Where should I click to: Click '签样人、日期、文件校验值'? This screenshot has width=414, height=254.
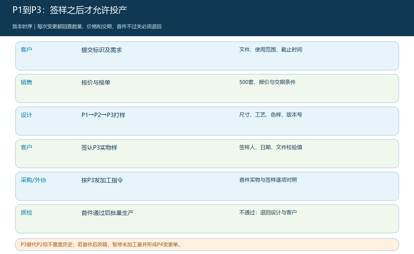pyautogui.click(x=270, y=147)
